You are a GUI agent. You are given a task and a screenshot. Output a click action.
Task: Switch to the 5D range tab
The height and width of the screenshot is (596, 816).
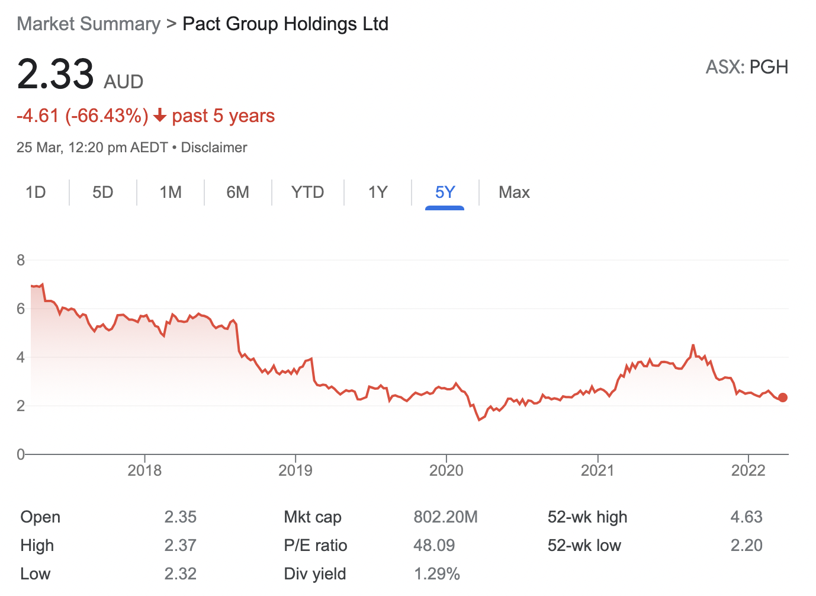click(x=102, y=193)
